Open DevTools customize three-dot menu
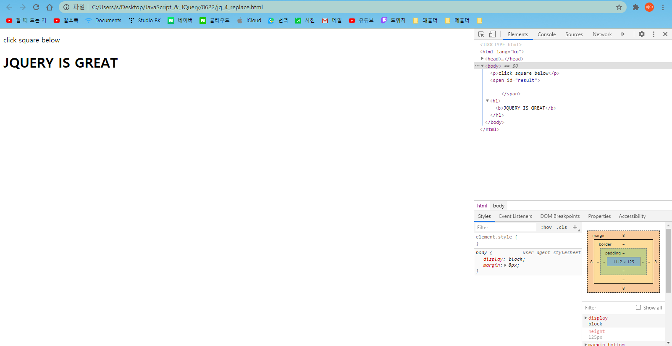The height and width of the screenshot is (346, 672). pyautogui.click(x=654, y=34)
